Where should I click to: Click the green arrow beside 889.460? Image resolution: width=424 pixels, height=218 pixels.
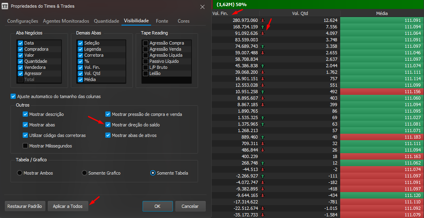click(262, 137)
